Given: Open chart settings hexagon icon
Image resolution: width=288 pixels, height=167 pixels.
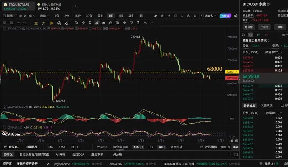Looking at the screenshot, I should pyautogui.click(x=189, y=16).
